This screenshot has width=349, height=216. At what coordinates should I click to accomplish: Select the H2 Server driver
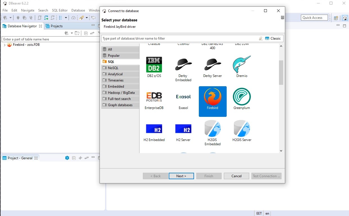[x=183, y=133]
